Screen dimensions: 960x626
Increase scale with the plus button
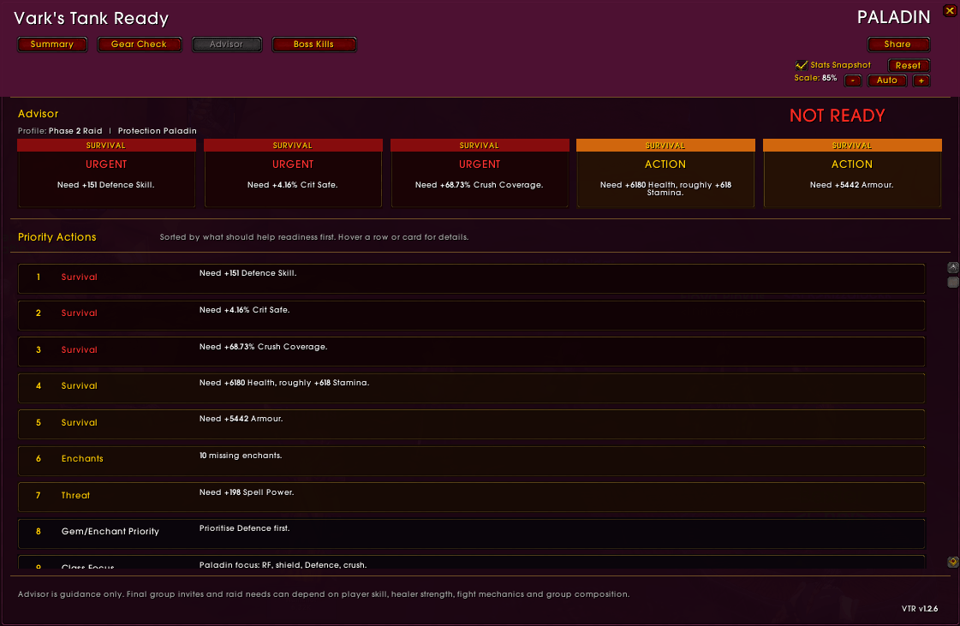921,80
